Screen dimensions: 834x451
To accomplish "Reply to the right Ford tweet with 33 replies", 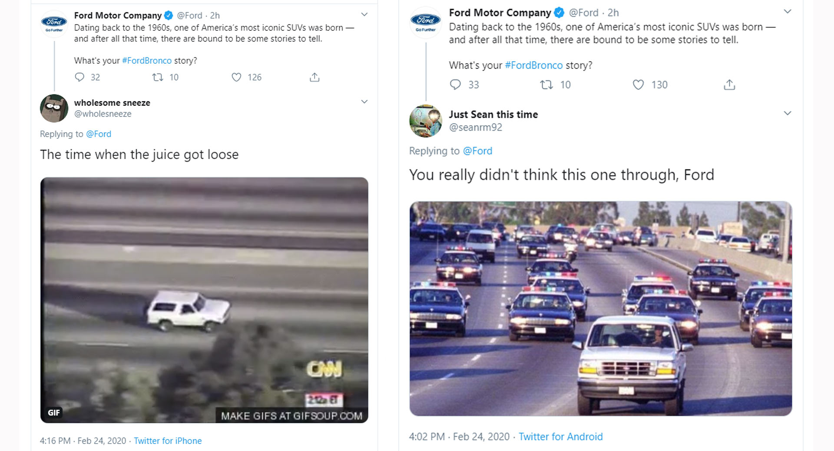I will point(455,85).
